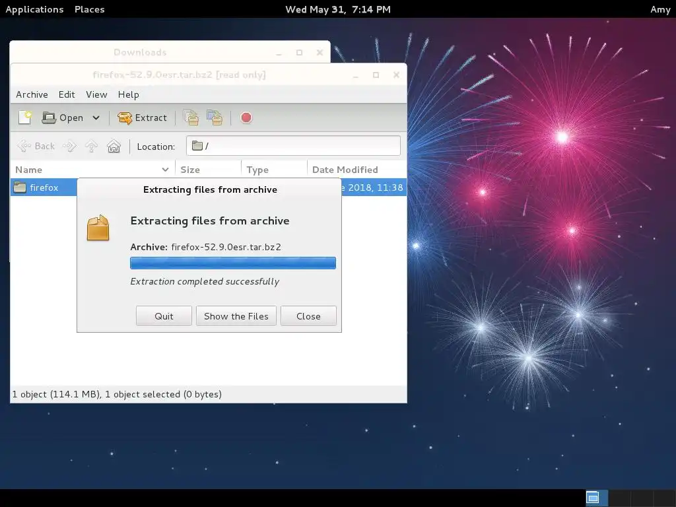Viewport: 676px width, 507px height.
Task: Go Back in archive navigation
Action: tap(36, 146)
